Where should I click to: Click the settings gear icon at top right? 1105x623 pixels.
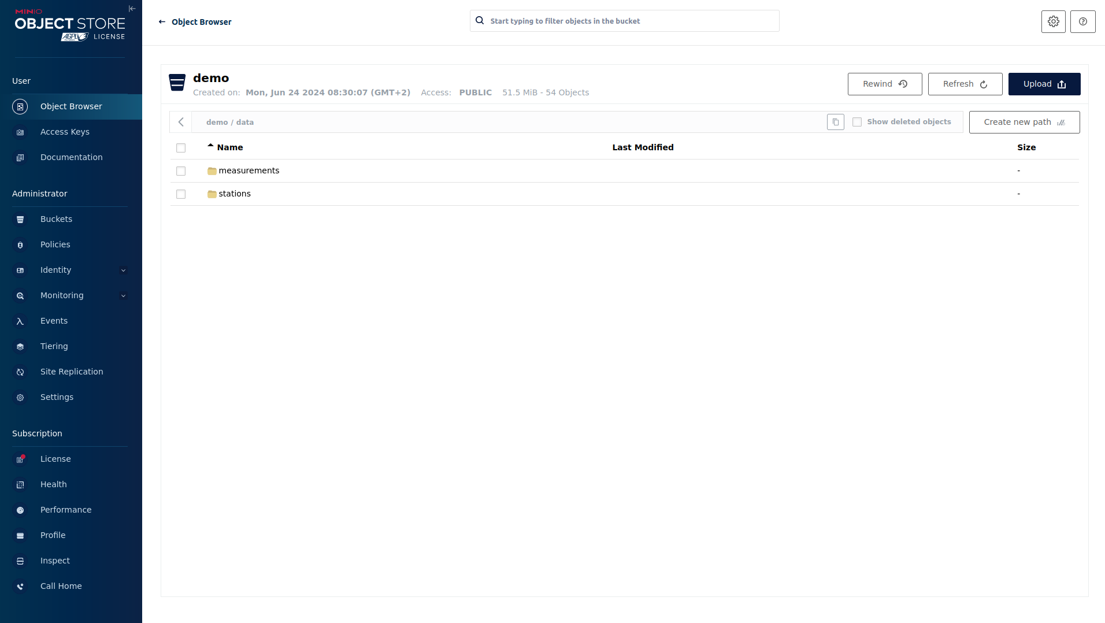point(1053,21)
